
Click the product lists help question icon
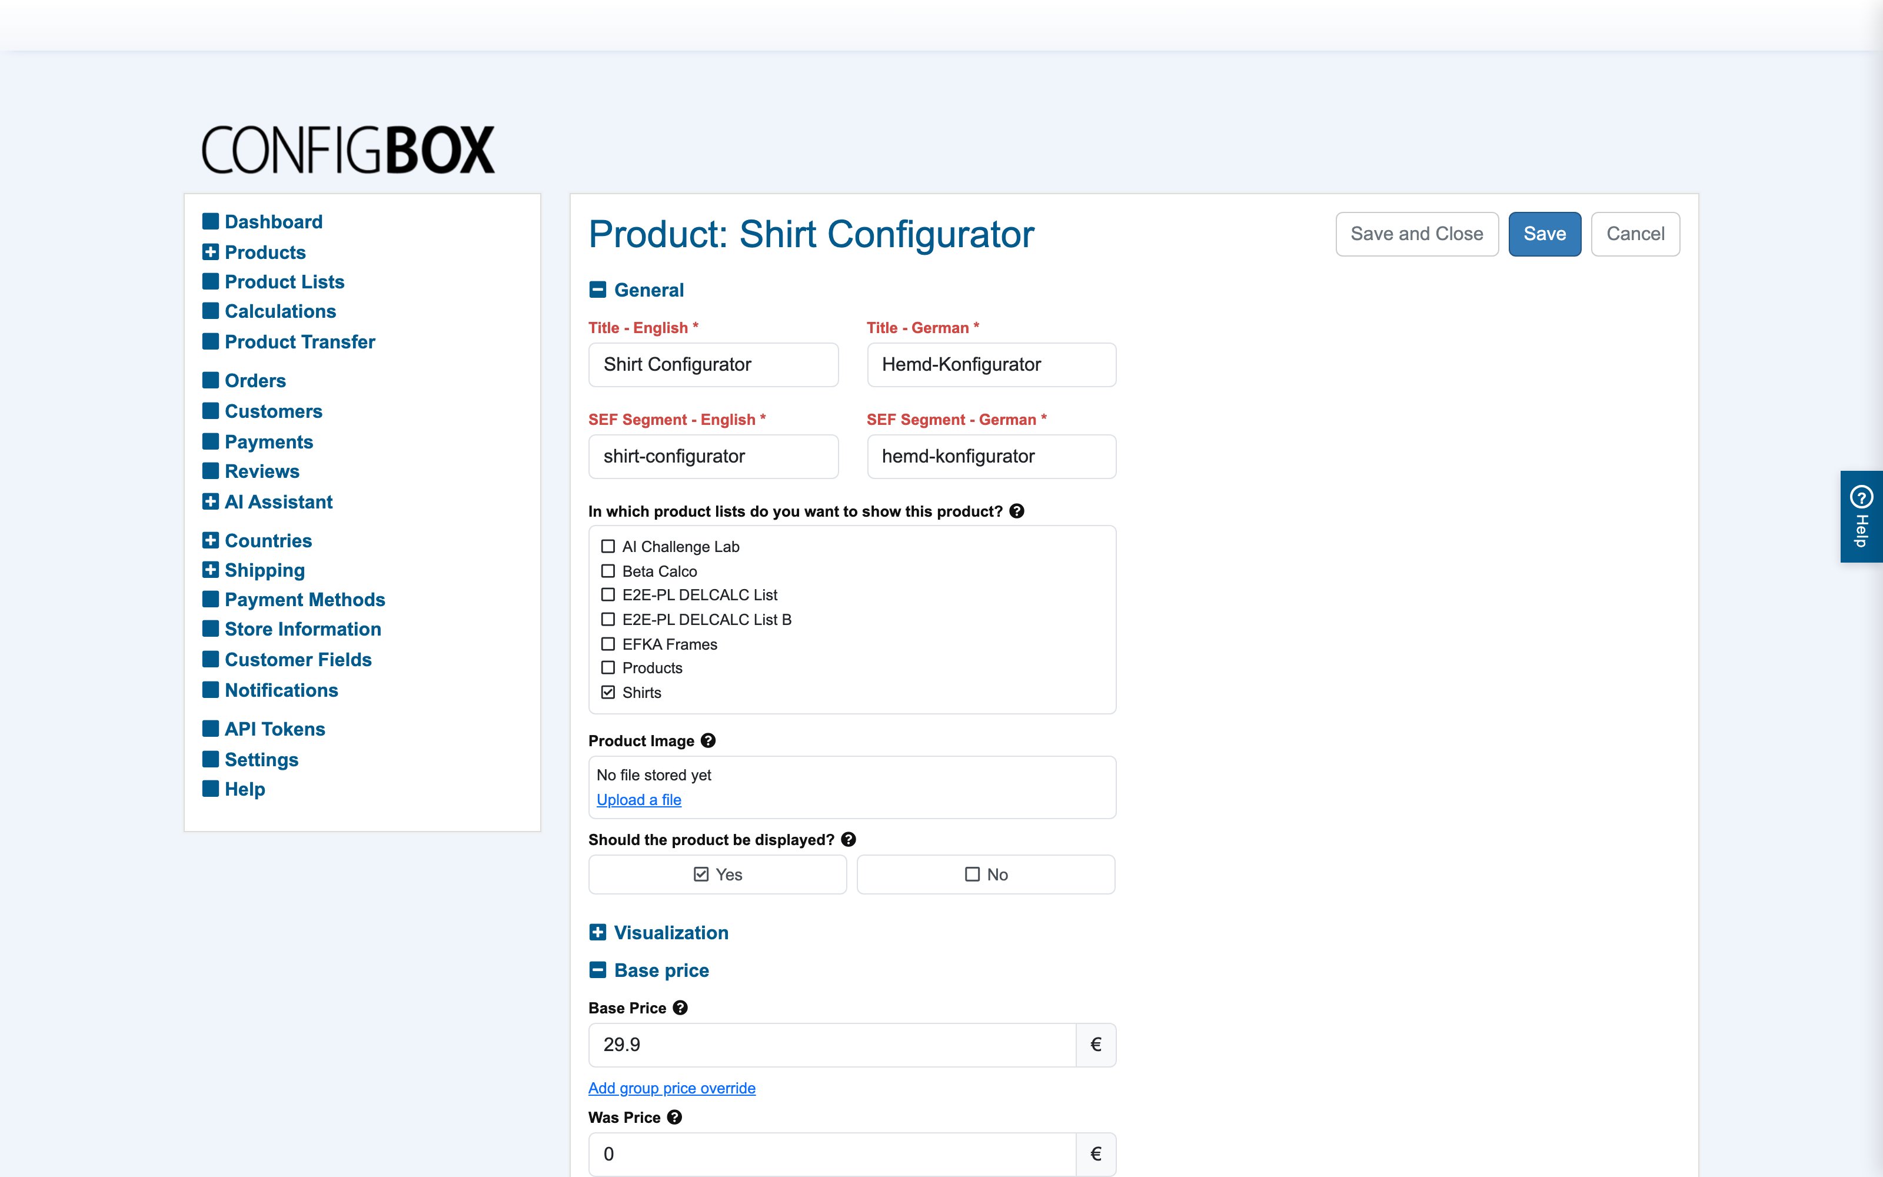1016,511
